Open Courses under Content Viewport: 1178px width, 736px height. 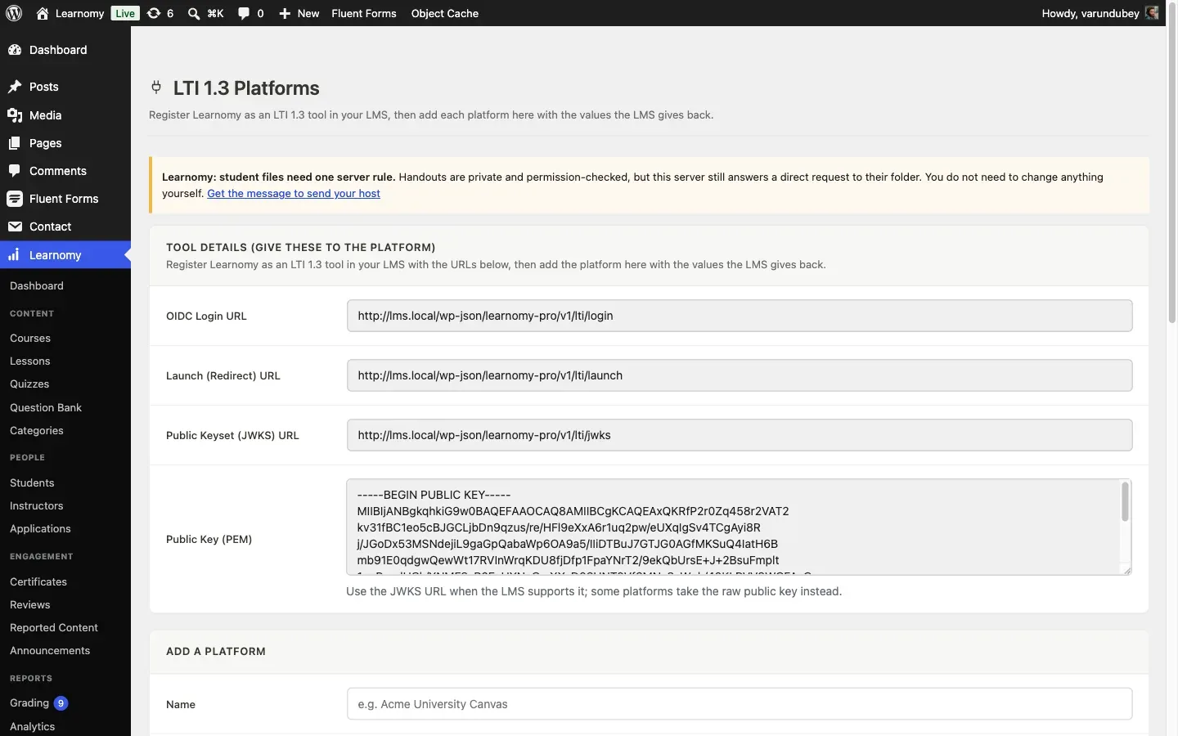(x=30, y=338)
